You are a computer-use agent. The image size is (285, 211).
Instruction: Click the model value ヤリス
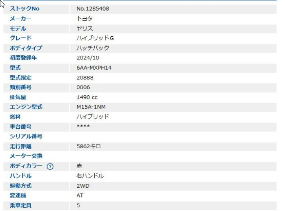tap(85, 29)
